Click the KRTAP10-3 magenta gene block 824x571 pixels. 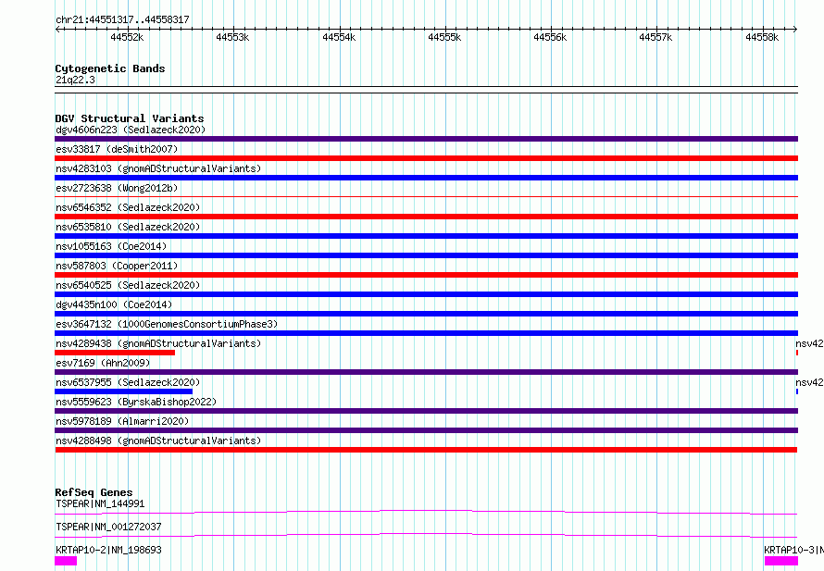point(780,561)
